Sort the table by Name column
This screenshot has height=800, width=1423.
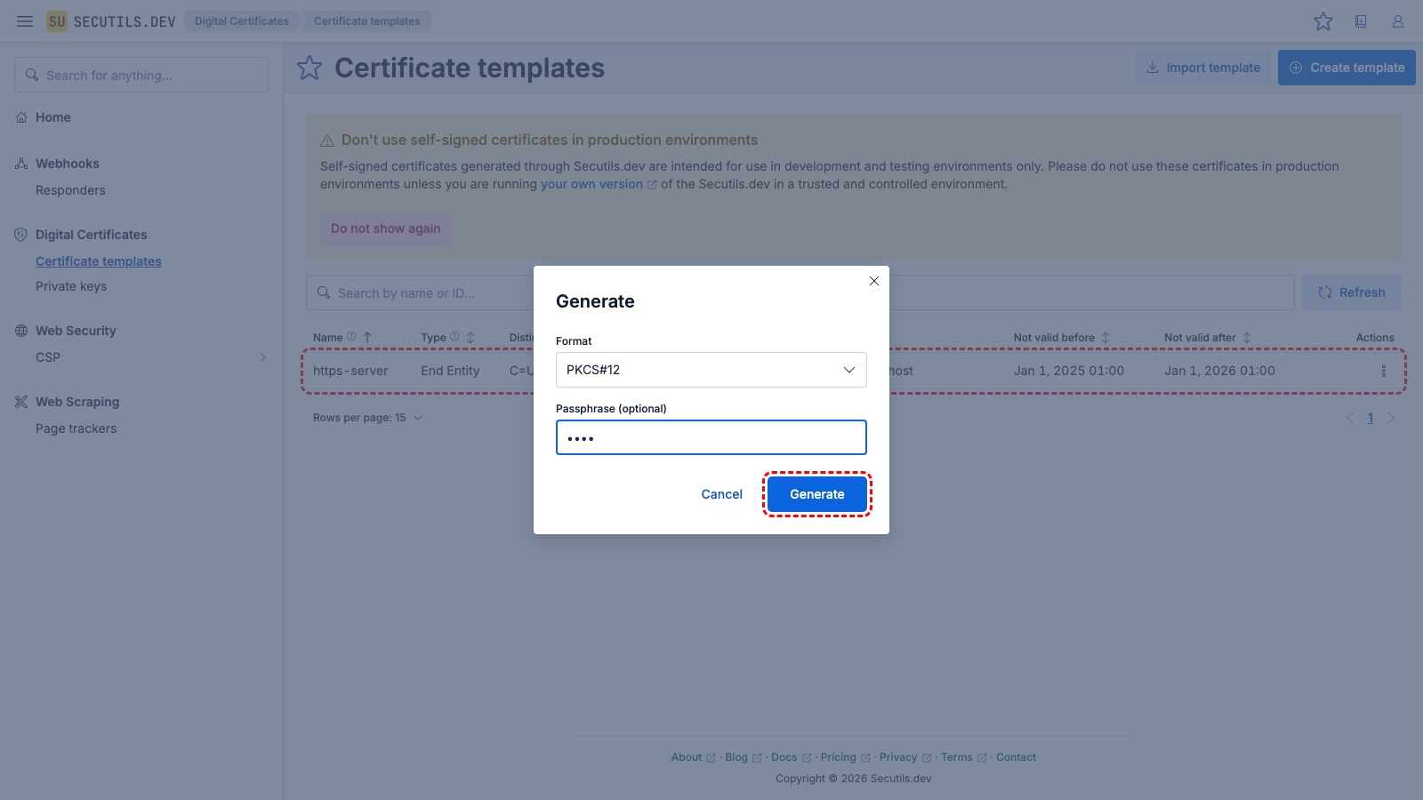[366, 338]
